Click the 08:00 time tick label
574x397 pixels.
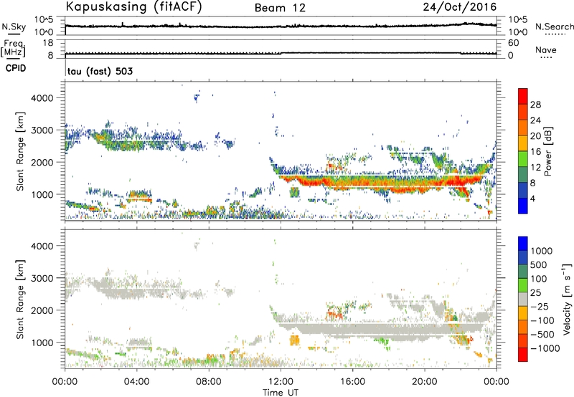click(209, 382)
